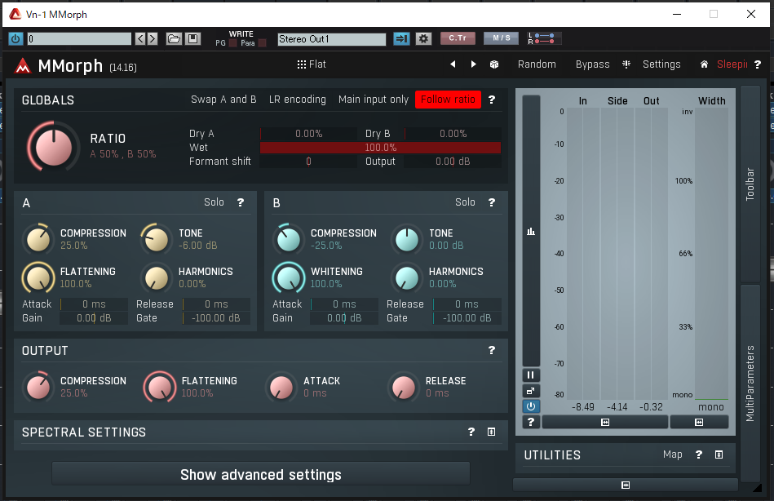
Task: Toggle the M/S button
Action: (501, 38)
